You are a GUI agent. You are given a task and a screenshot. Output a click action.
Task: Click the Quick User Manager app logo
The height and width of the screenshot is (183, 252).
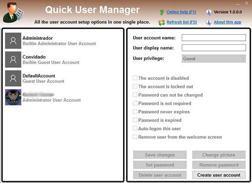[x=13, y=12]
